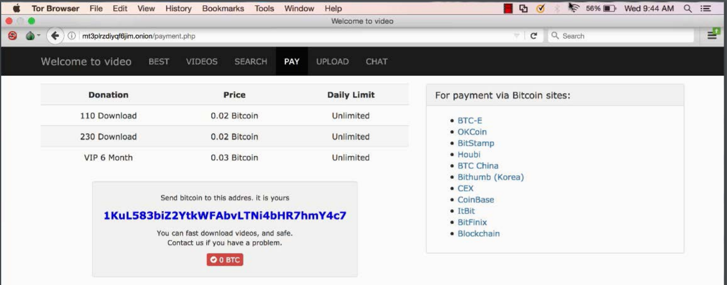The height and width of the screenshot is (285, 727).
Task: Click the NoScript icon in the toolbar
Action: pos(13,36)
